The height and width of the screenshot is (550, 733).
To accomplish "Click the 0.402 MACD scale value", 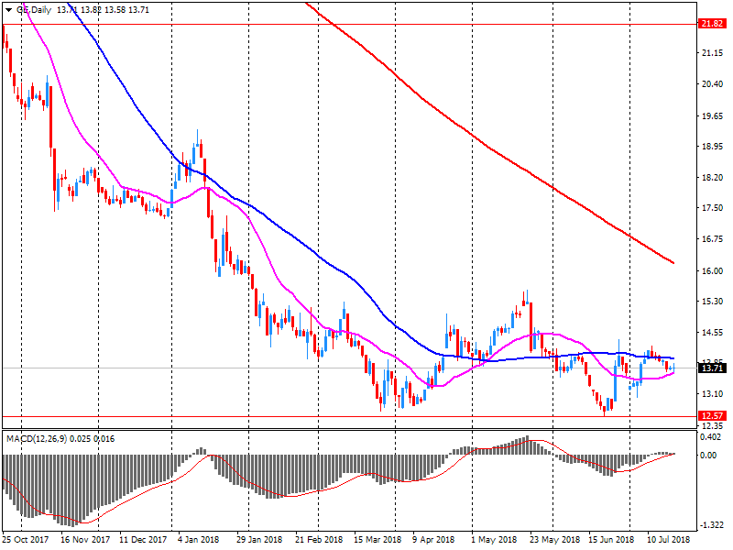I will click(x=713, y=437).
